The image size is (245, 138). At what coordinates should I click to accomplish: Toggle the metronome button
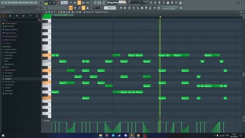click(70, 3)
